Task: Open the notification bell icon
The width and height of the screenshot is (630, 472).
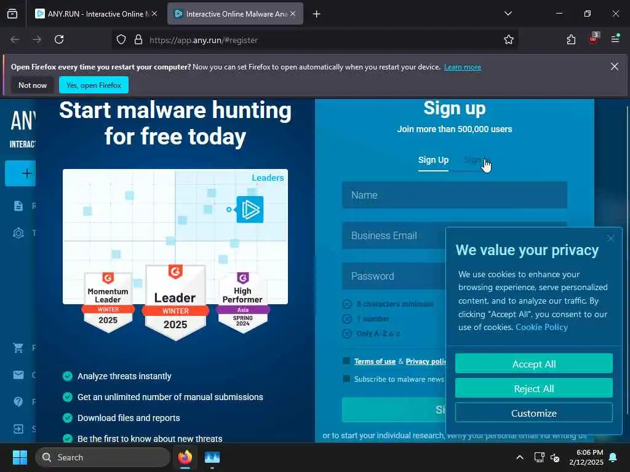Action: 613,457
